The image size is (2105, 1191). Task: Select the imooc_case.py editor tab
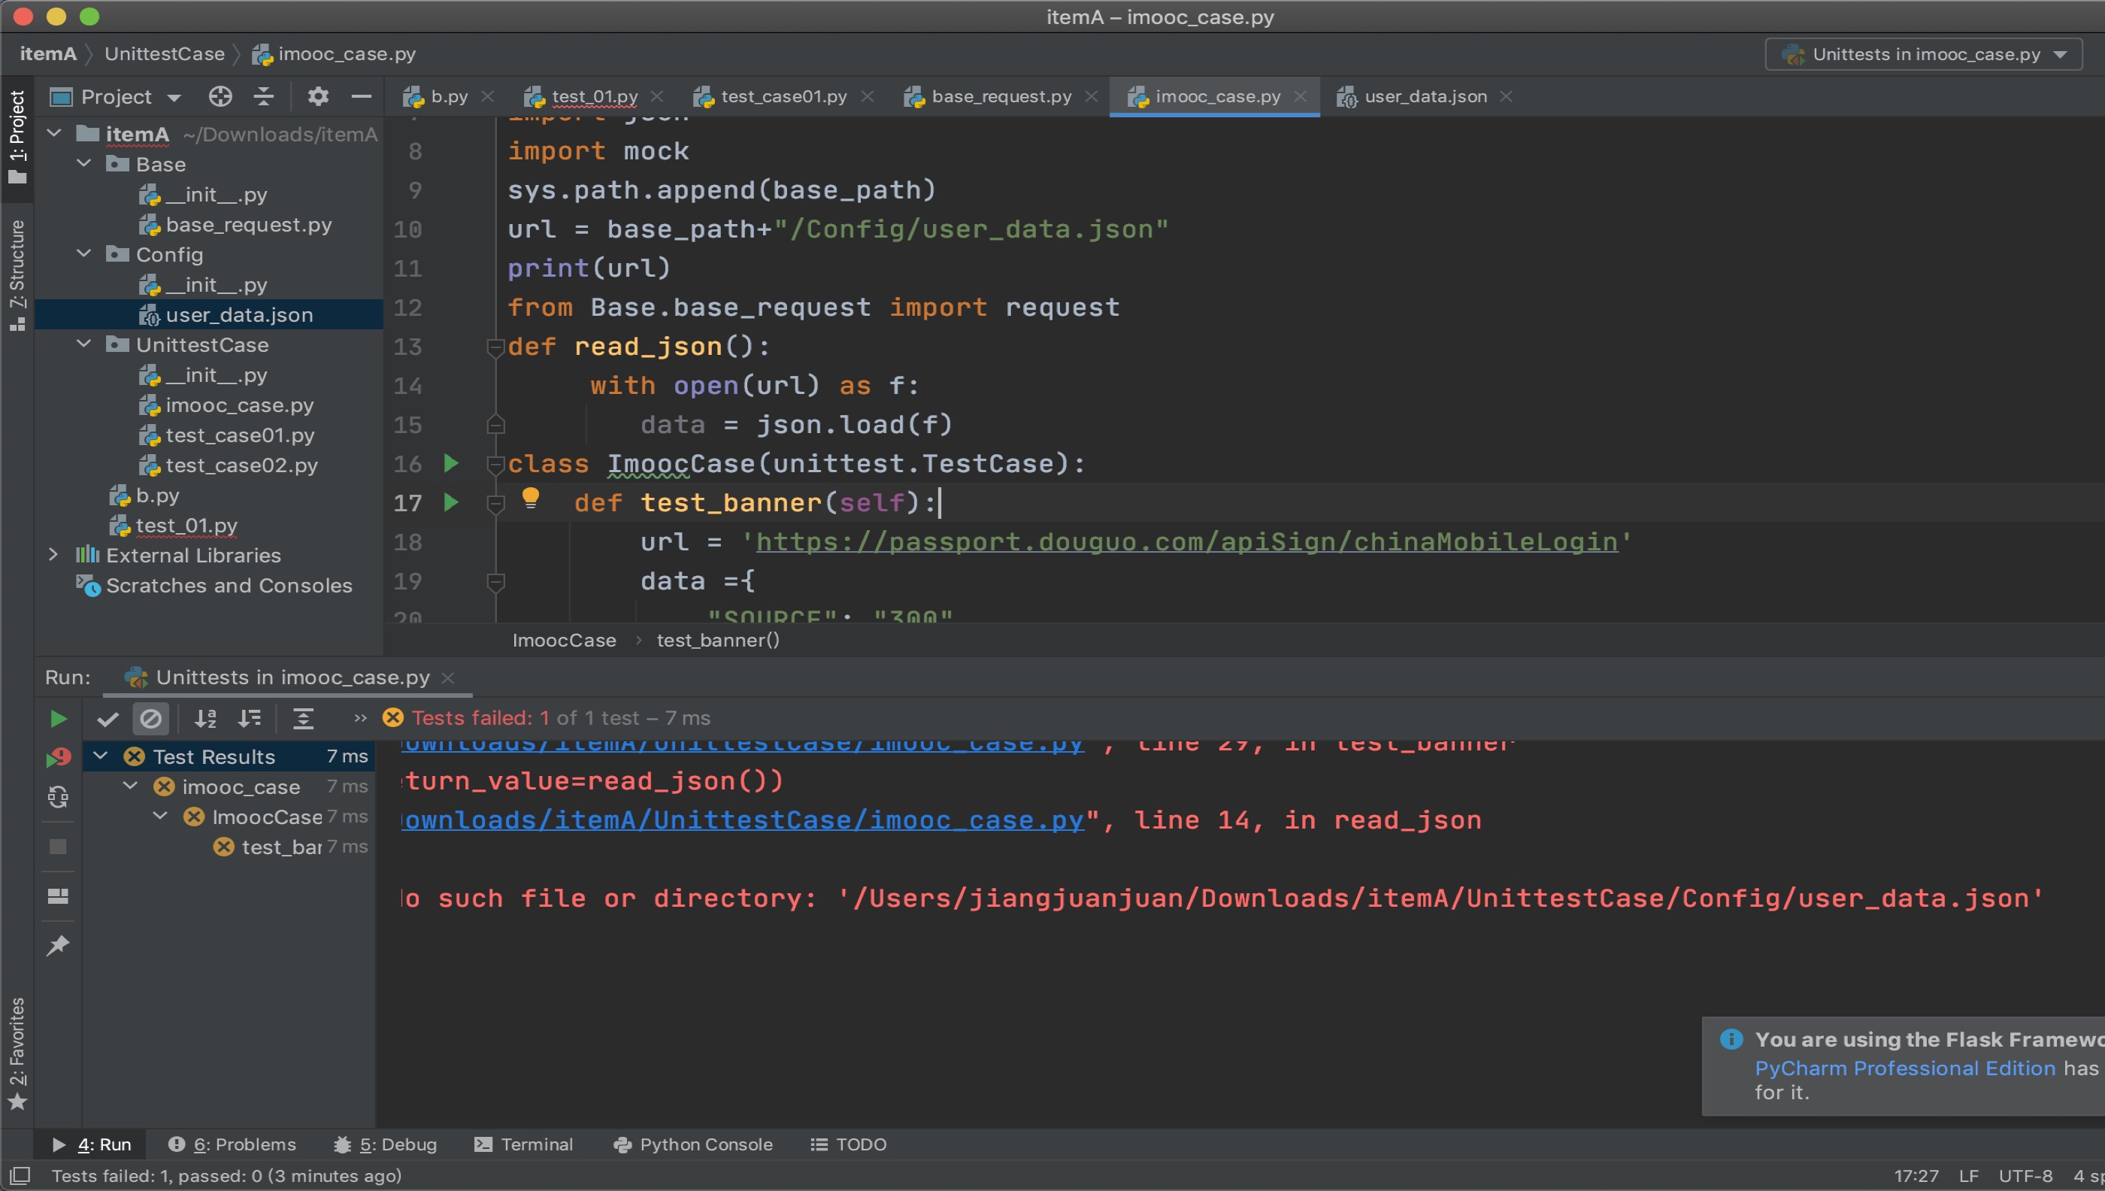coord(1213,95)
